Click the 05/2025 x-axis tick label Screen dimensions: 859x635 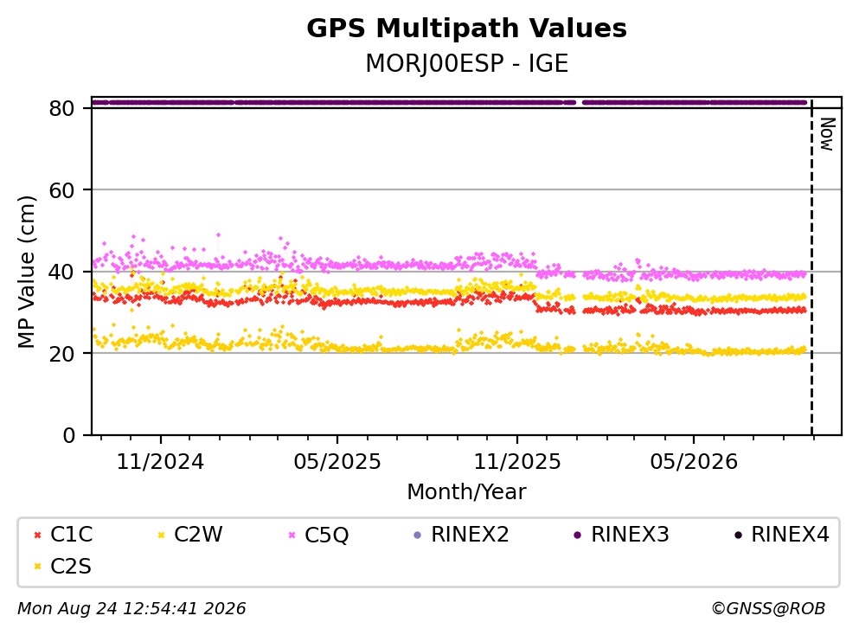point(337,463)
